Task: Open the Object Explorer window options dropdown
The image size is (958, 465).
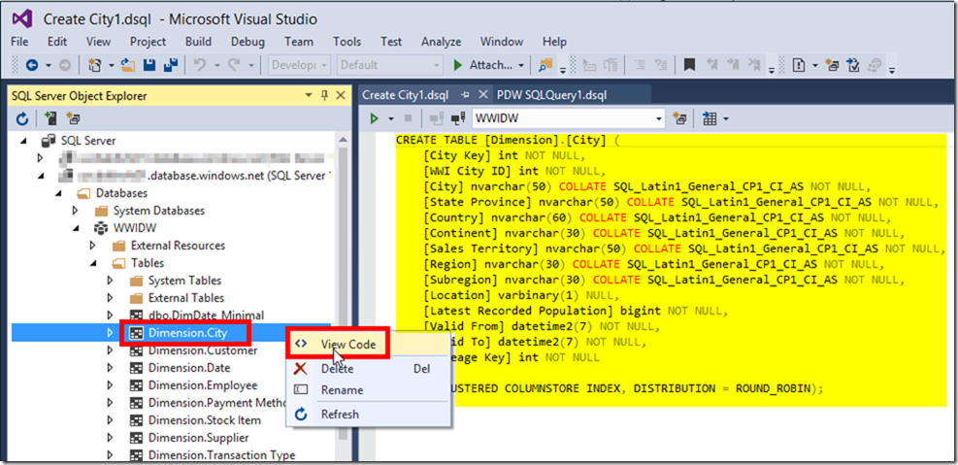Action: tap(310, 95)
